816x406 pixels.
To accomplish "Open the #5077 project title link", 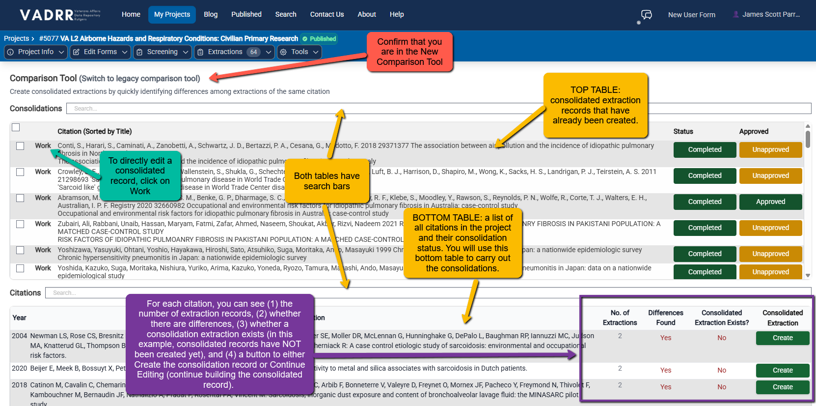I will click(x=168, y=38).
